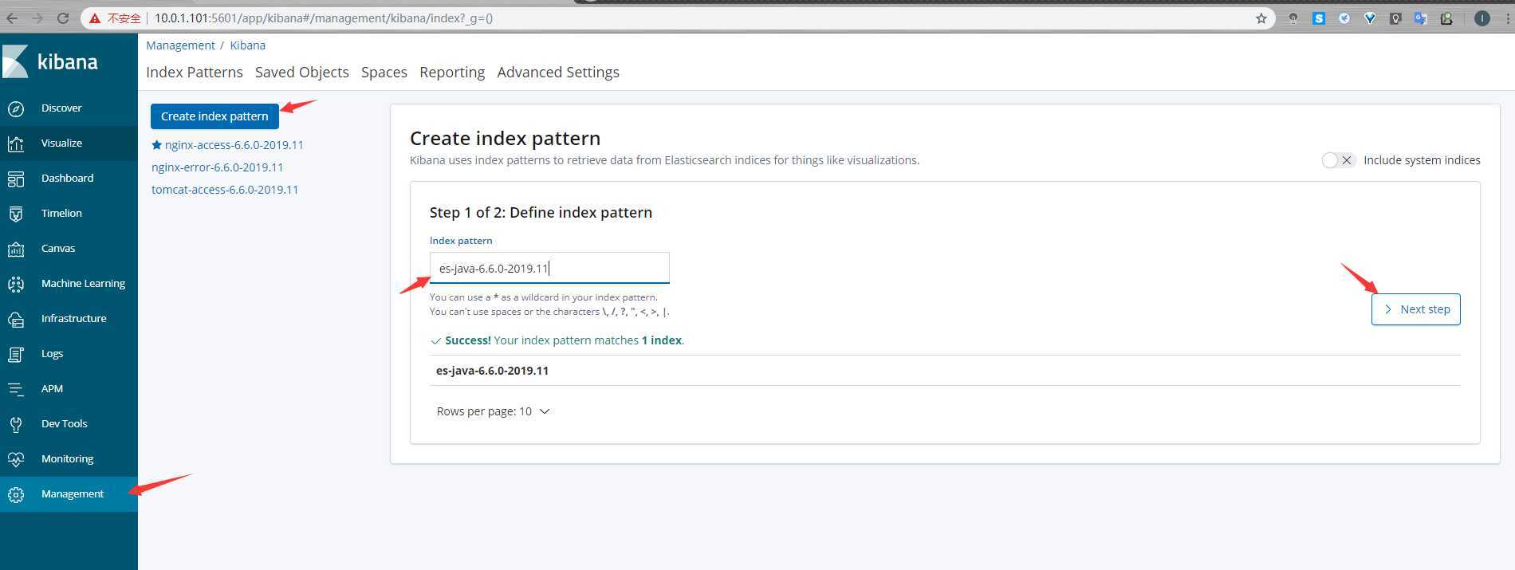Select matched index es-java-6.6.0-2019.11 row
The image size is (1515, 570).
click(945, 371)
